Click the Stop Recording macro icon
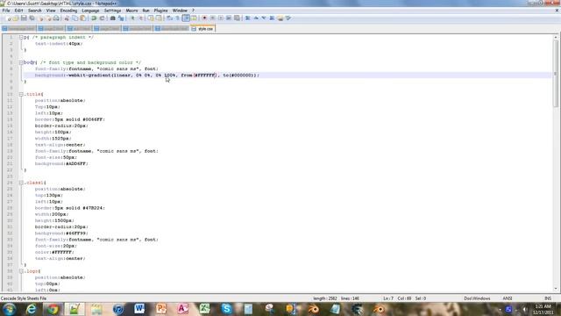 click(x=212, y=18)
